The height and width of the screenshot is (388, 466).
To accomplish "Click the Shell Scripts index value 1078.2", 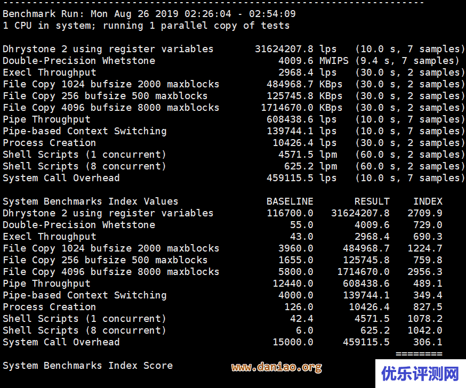I will 424,319.
